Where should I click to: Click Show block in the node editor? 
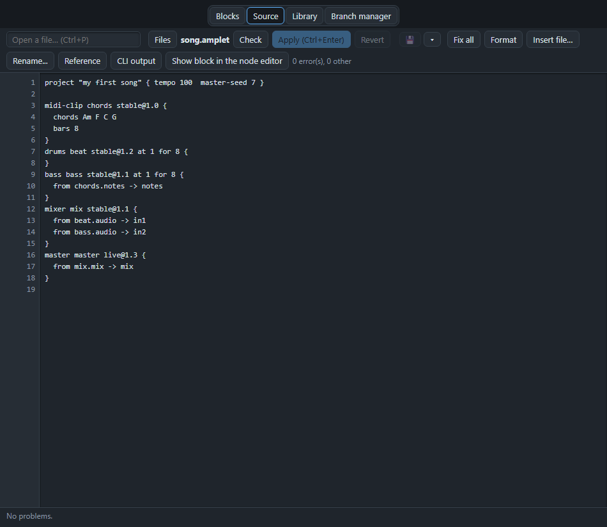(227, 61)
